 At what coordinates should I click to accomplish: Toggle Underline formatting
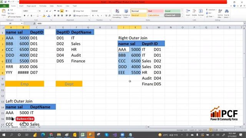point(32,16)
